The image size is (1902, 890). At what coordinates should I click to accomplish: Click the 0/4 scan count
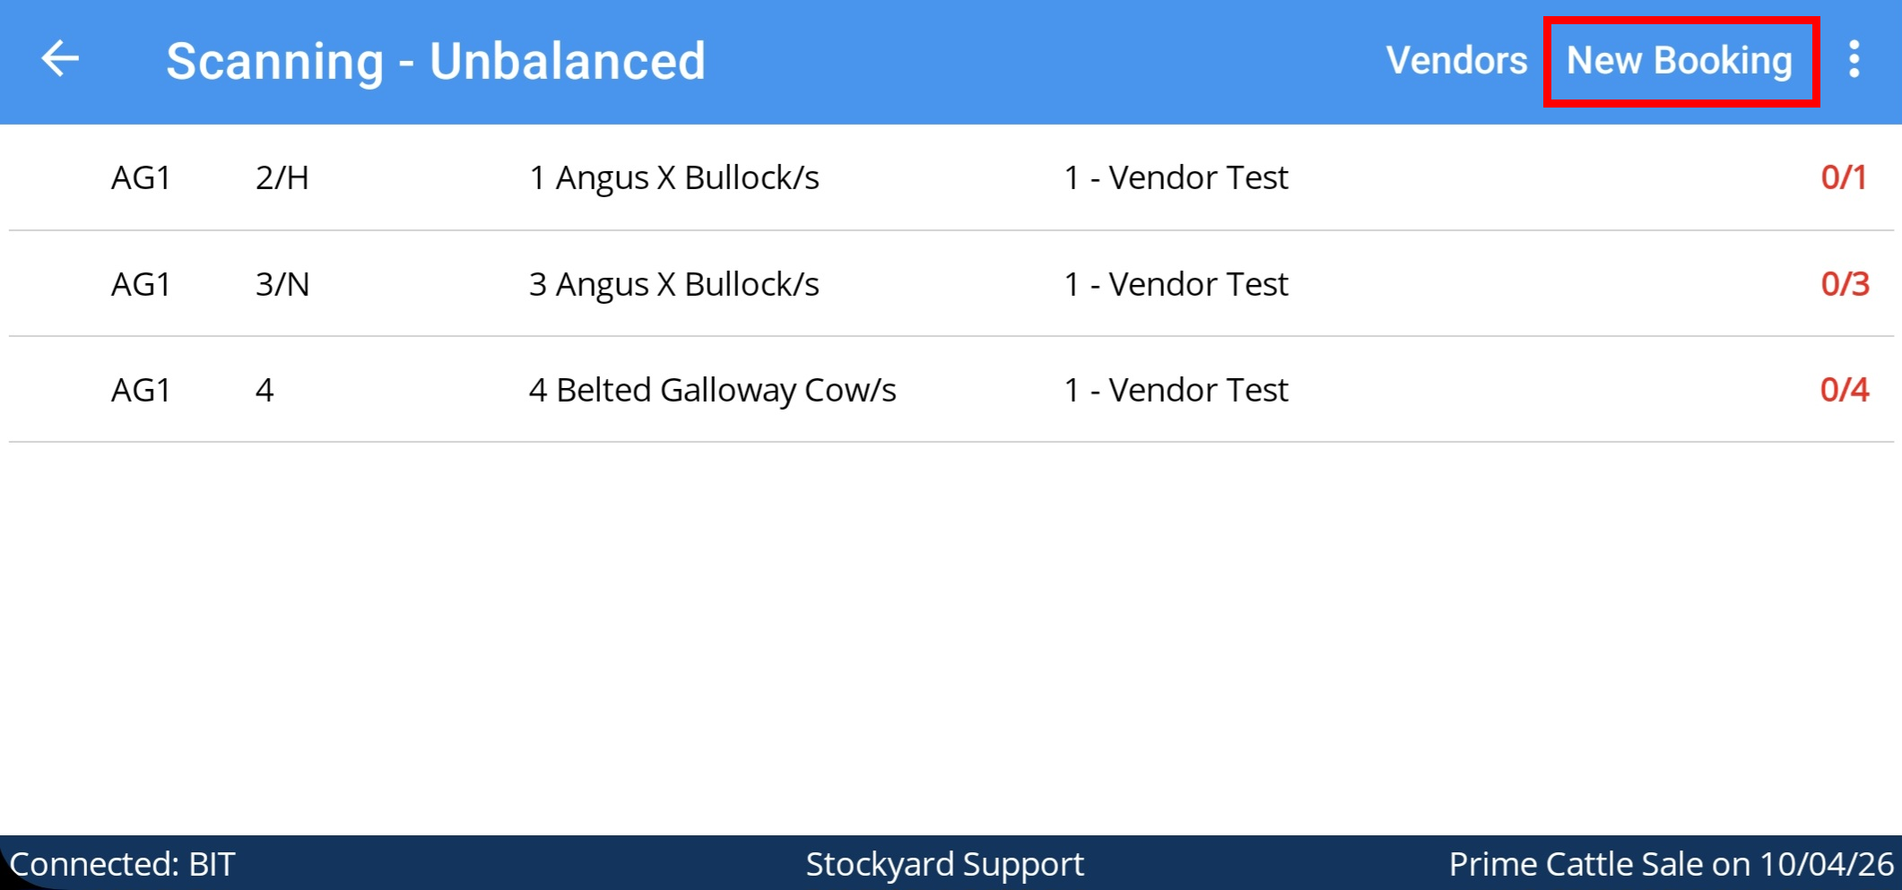tap(1845, 390)
